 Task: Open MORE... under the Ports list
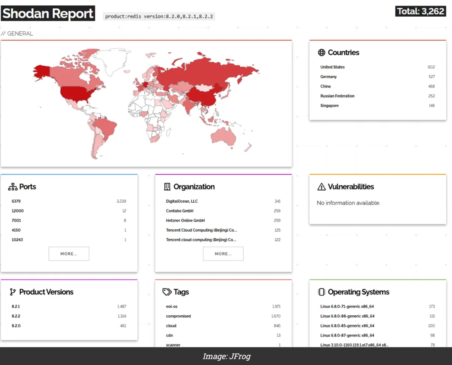69,254
